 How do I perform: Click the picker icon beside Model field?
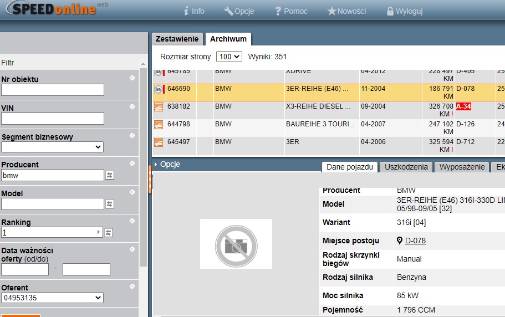tap(109, 204)
